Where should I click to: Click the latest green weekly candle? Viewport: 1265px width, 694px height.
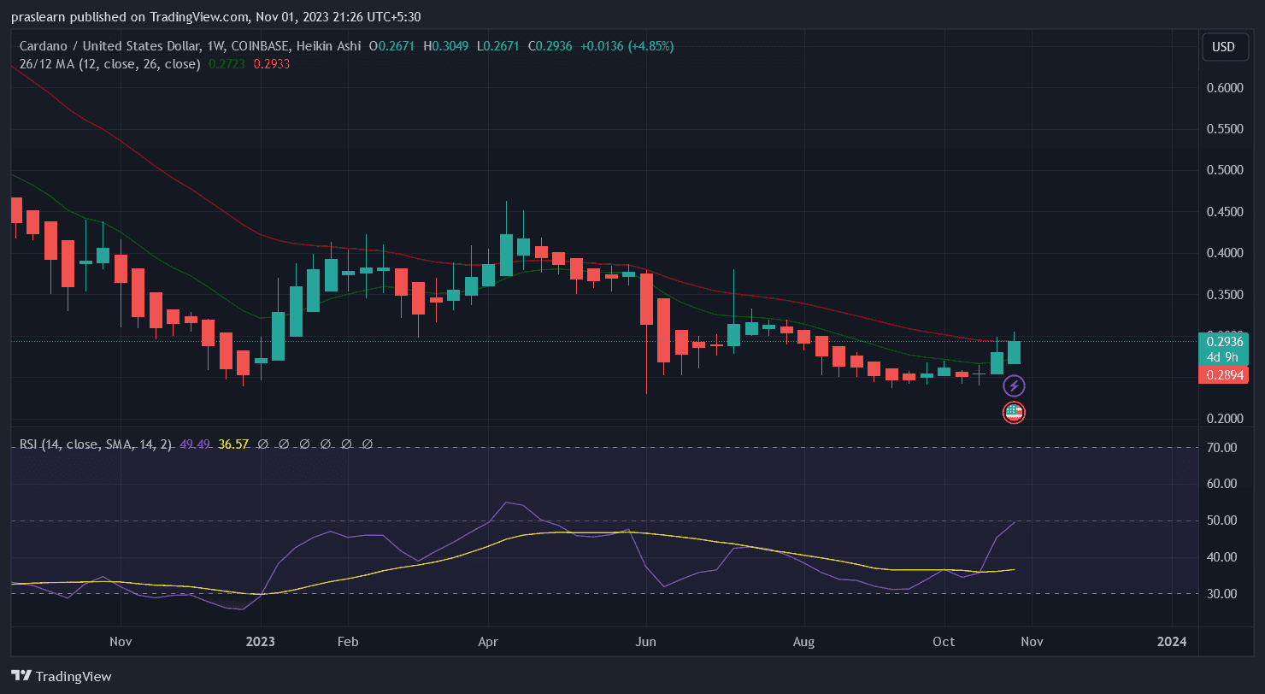coord(1014,352)
